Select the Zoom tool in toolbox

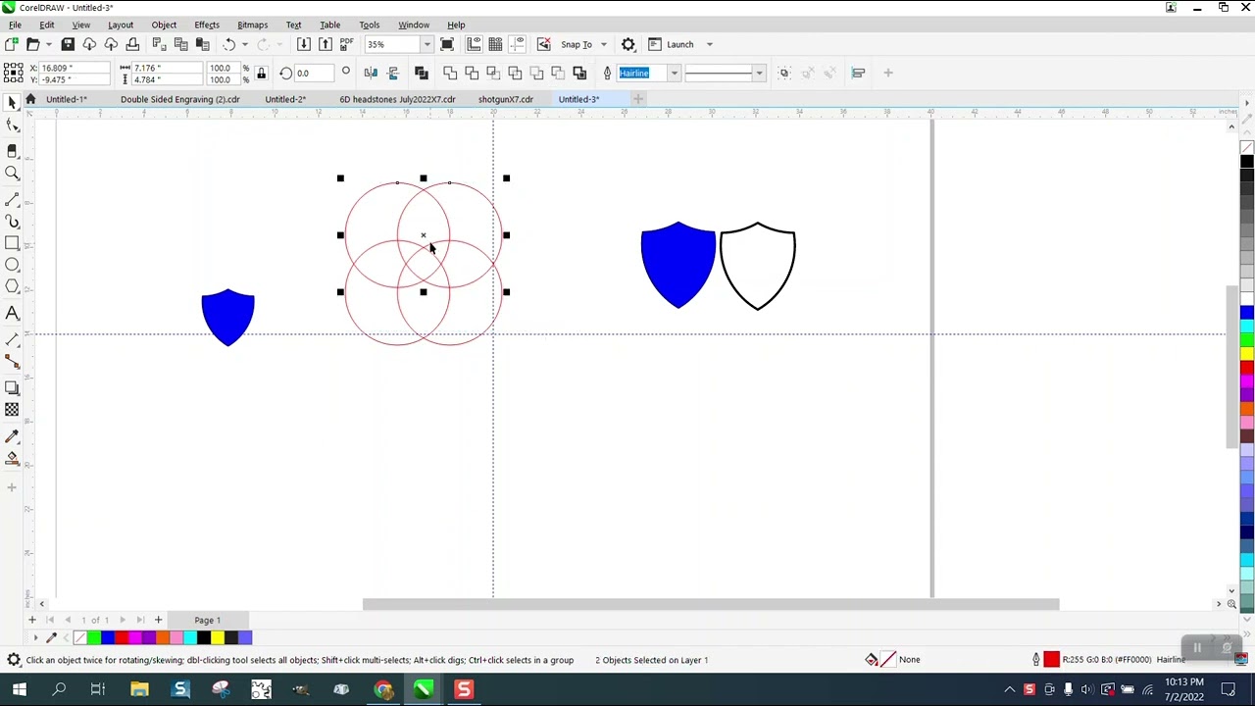click(12, 174)
